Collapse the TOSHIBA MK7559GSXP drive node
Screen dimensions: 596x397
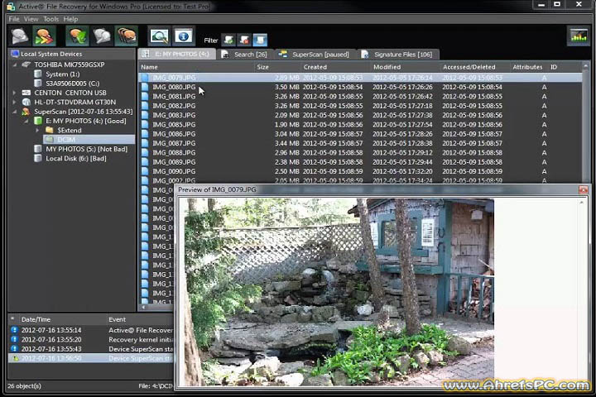click(x=15, y=65)
